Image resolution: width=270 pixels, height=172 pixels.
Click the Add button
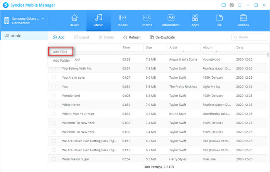[x=59, y=37]
